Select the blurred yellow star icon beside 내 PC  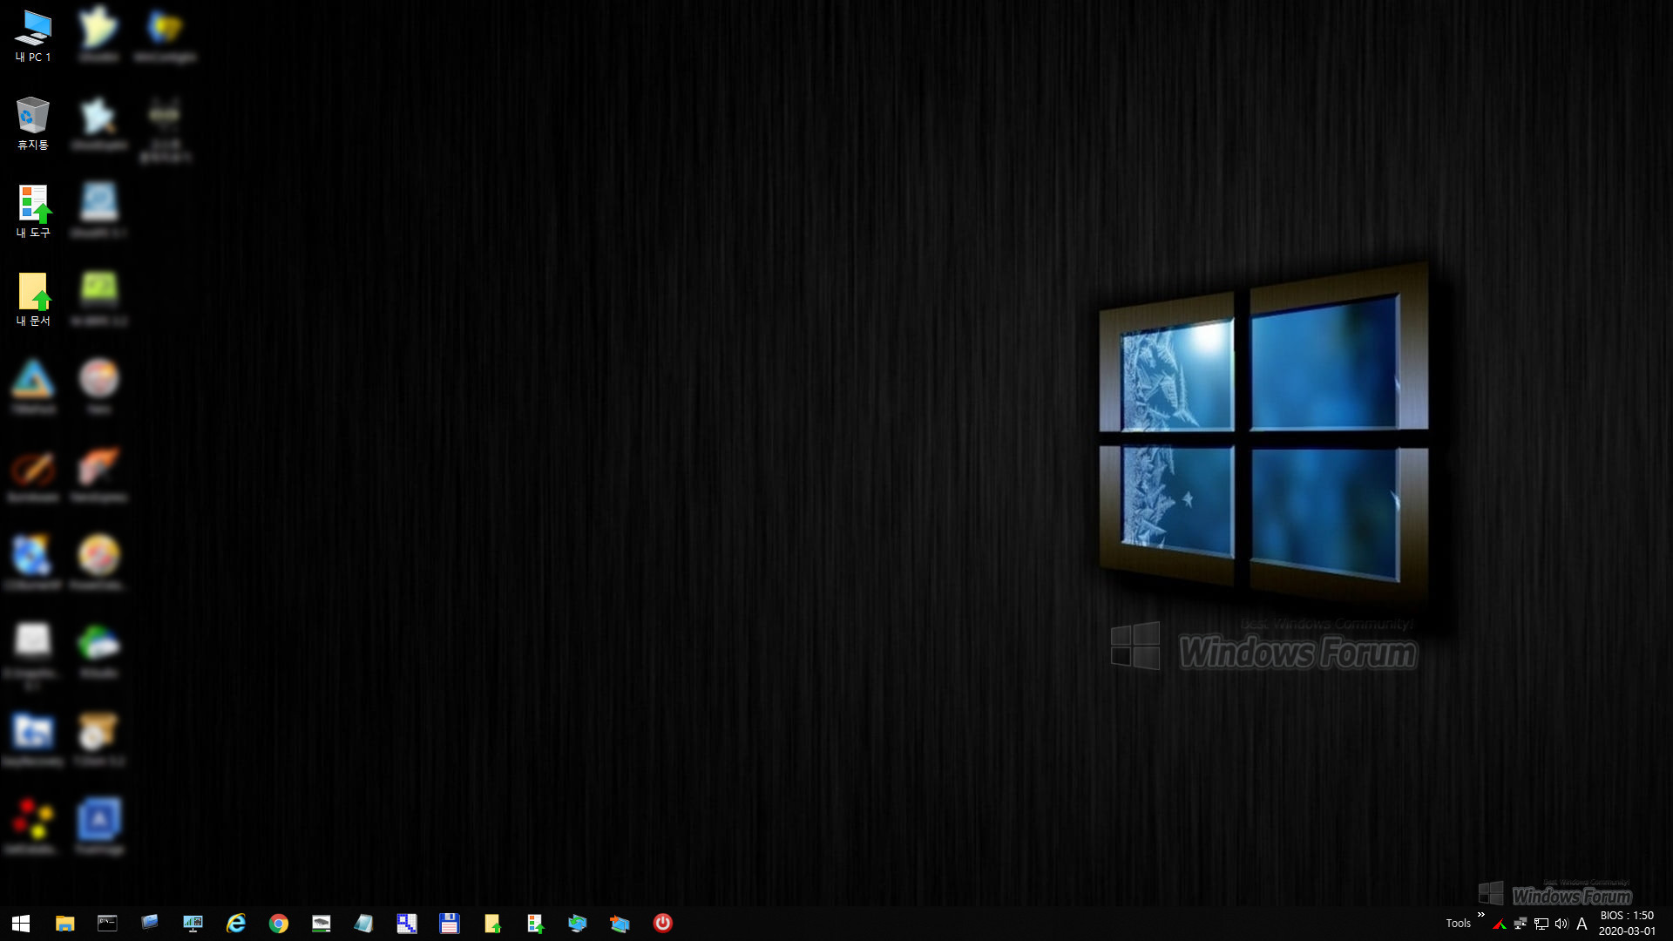tap(98, 34)
